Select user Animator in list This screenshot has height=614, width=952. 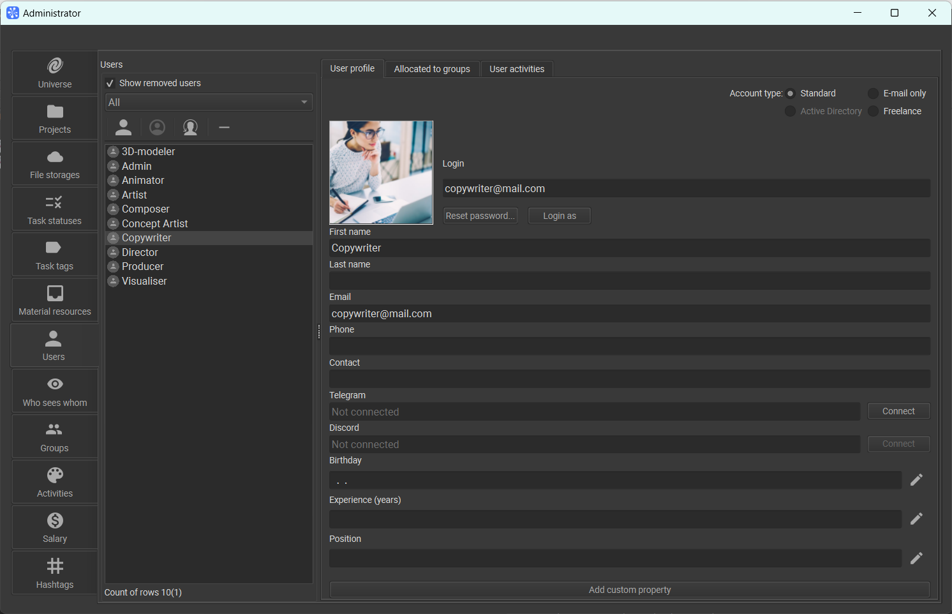(209, 180)
